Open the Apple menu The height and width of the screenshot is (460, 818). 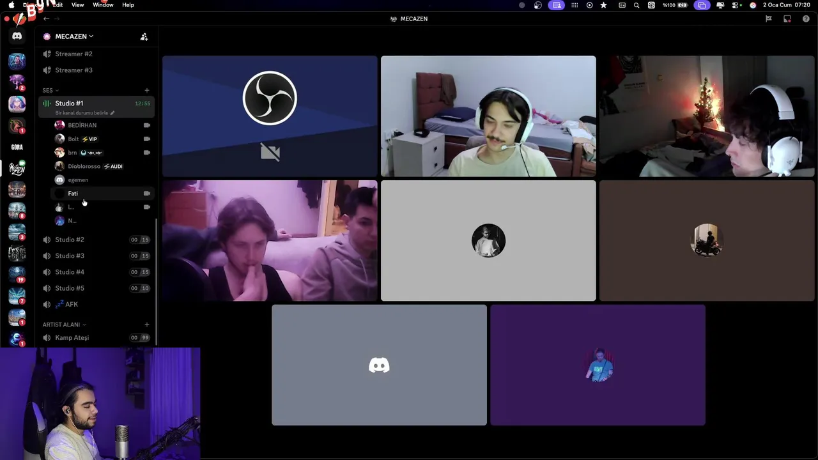[x=11, y=5]
